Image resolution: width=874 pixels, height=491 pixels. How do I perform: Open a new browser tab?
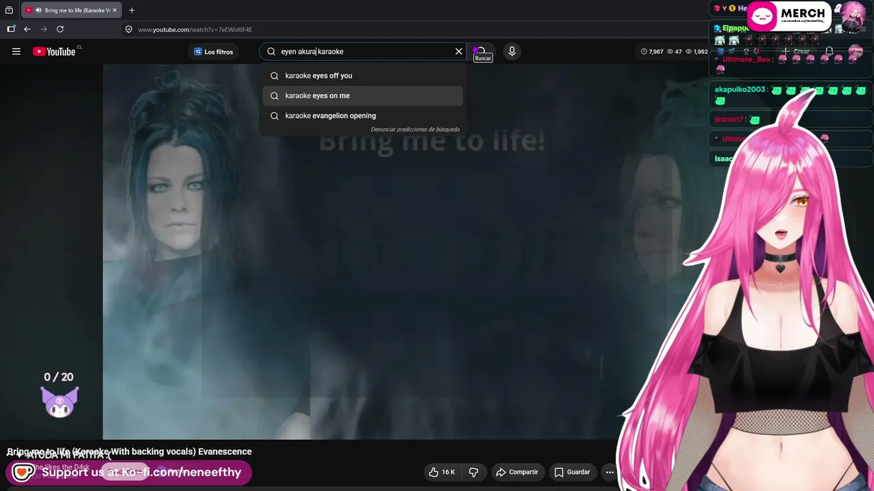(x=132, y=10)
